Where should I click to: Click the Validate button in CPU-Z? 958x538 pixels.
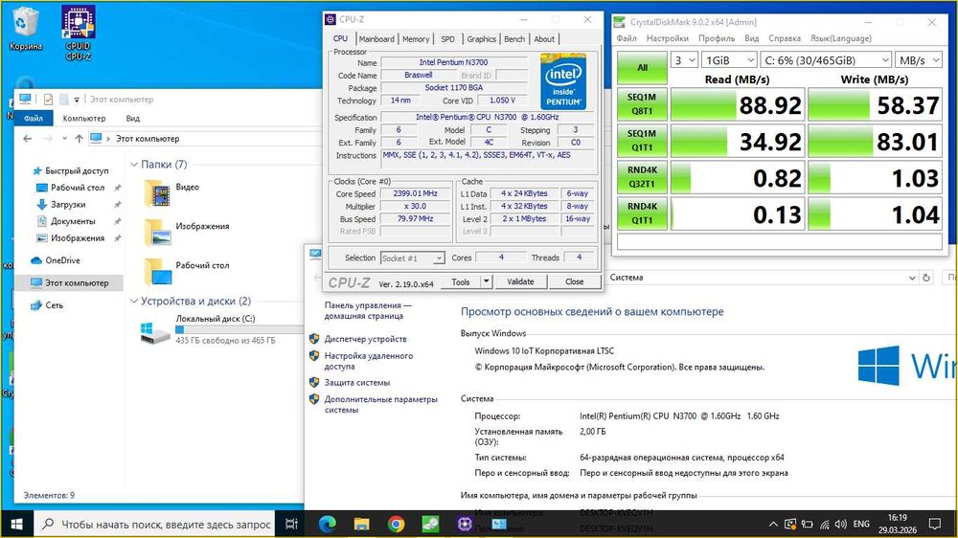(x=520, y=281)
